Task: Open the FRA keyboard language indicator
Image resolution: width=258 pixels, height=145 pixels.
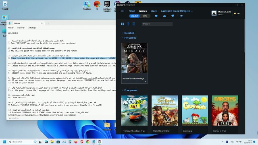Action: pos(232,142)
